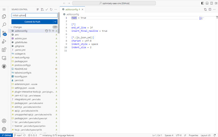218x137 pixels.
Task: Refresh the Source Control view
Action: (x=51, y=9)
